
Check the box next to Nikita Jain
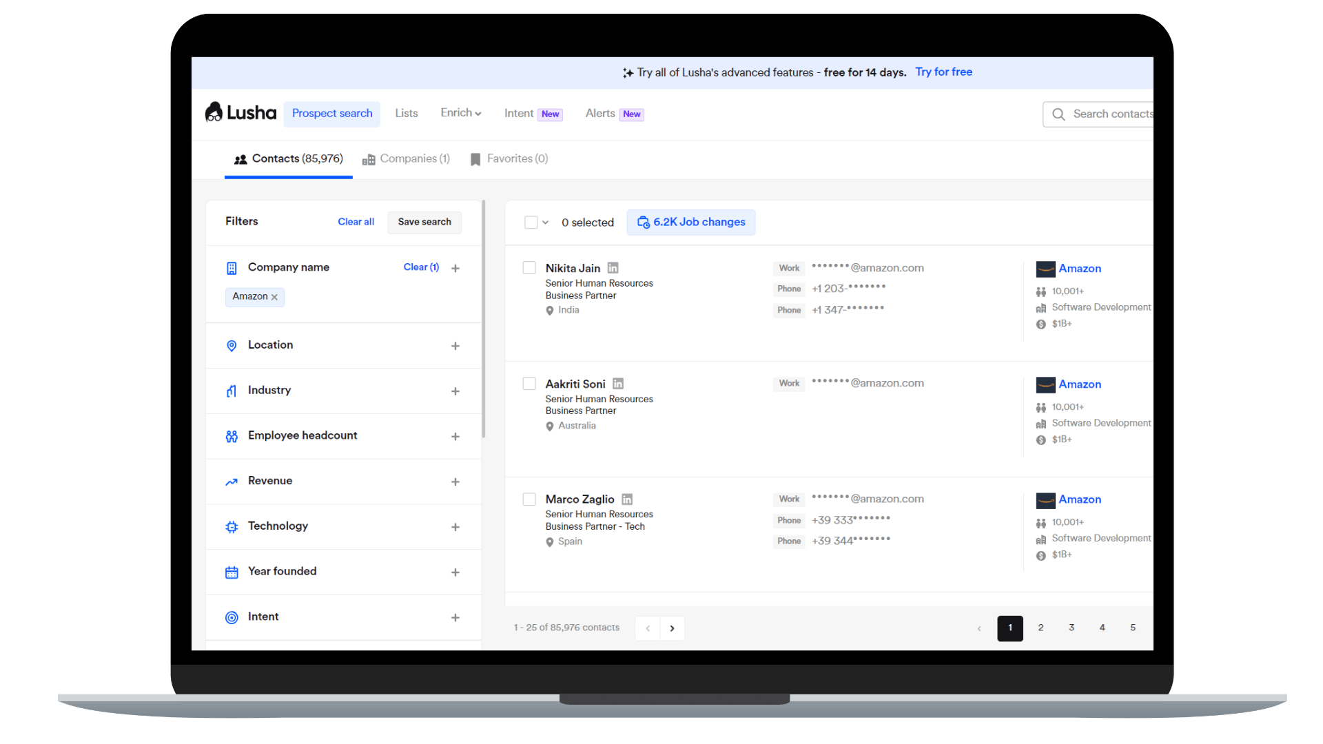pos(529,268)
